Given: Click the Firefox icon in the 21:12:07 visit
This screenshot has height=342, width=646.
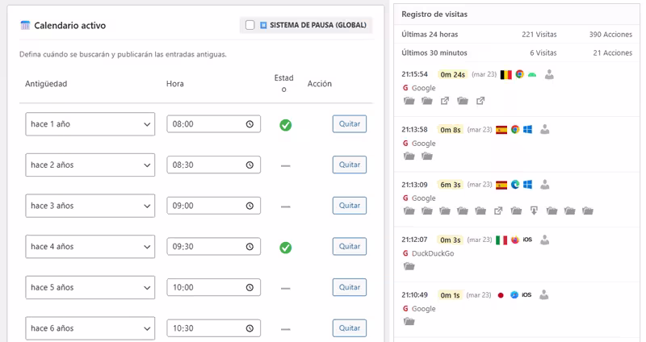Looking at the screenshot, I should (x=515, y=240).
